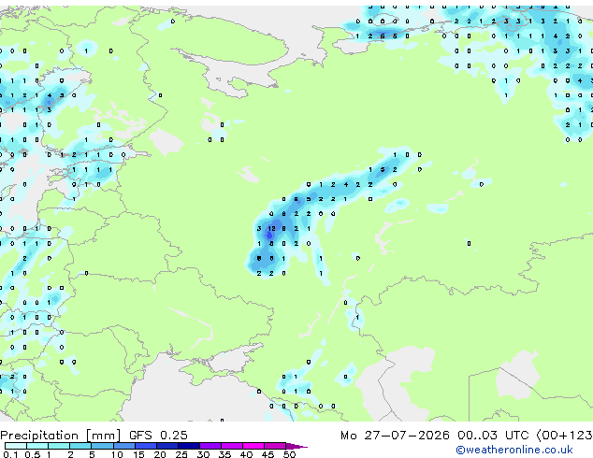Select the legend swatch between 5 and 10
Viewport: 593px width, 458px height.
coord(103,446)
